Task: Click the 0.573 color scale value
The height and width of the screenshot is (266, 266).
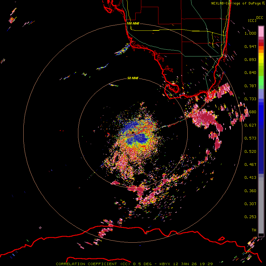Action: point(250,138)
